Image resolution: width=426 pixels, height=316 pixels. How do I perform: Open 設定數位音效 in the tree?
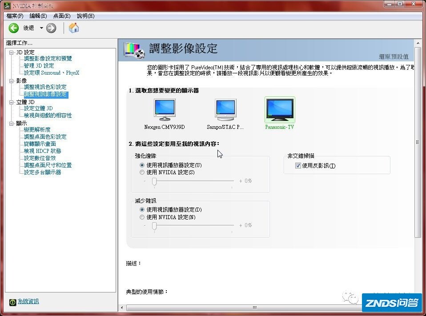[40, 158]
